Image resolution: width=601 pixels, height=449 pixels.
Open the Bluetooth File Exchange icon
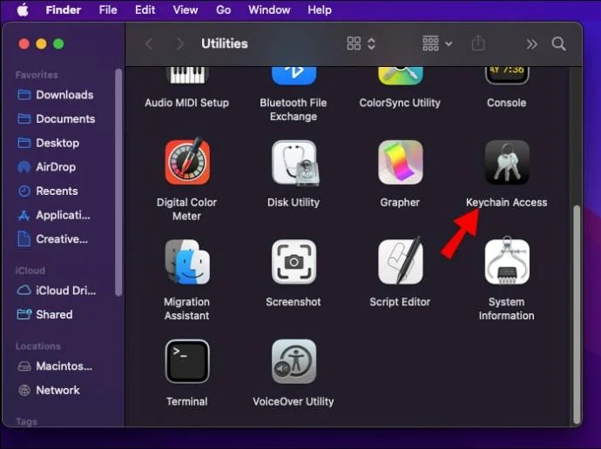point(294,76)
